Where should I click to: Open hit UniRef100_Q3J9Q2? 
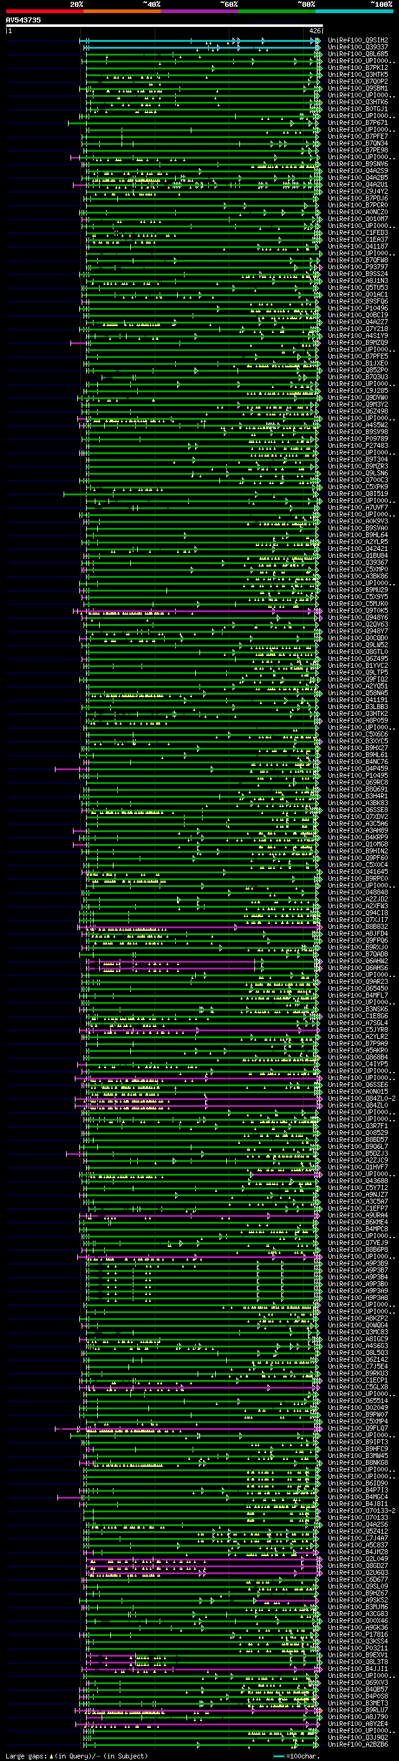pyautogui.click(x=358, y=1737)
